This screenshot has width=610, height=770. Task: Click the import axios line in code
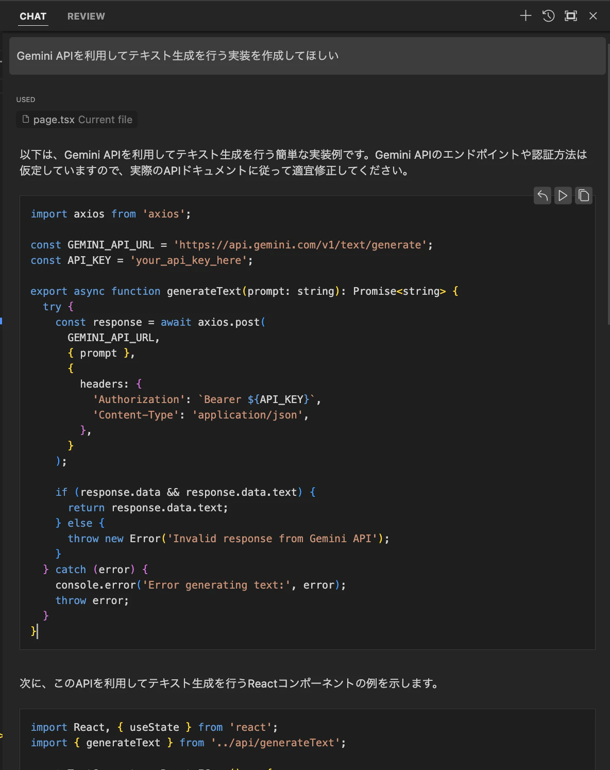pyautogui.click(x=110, y=213)
